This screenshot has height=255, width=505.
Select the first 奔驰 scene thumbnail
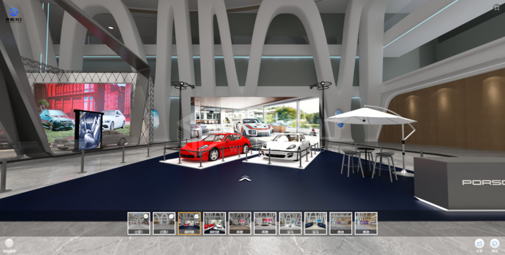[x=240, y=223]
